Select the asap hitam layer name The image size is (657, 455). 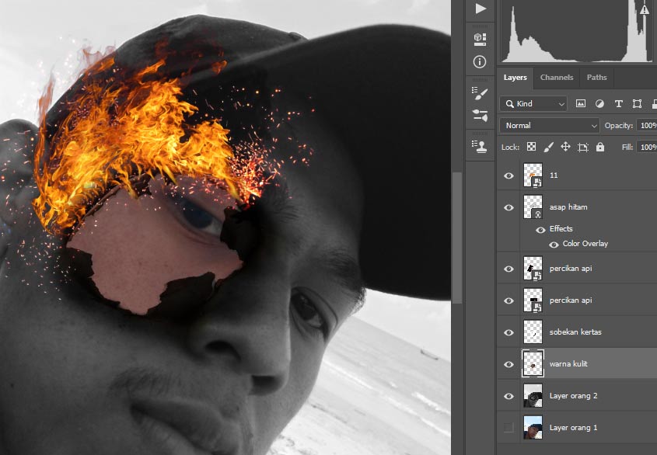[x=568, y=207]
